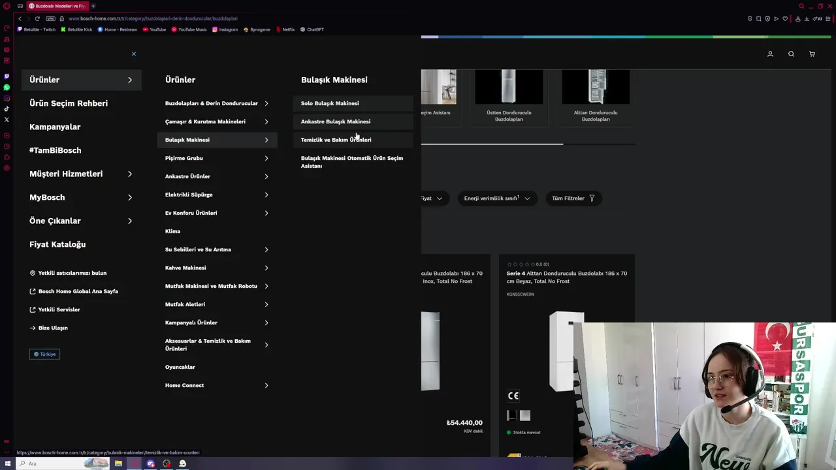
Task: Expand Pişirme Grubu category
Action: (x=217, y=158)
